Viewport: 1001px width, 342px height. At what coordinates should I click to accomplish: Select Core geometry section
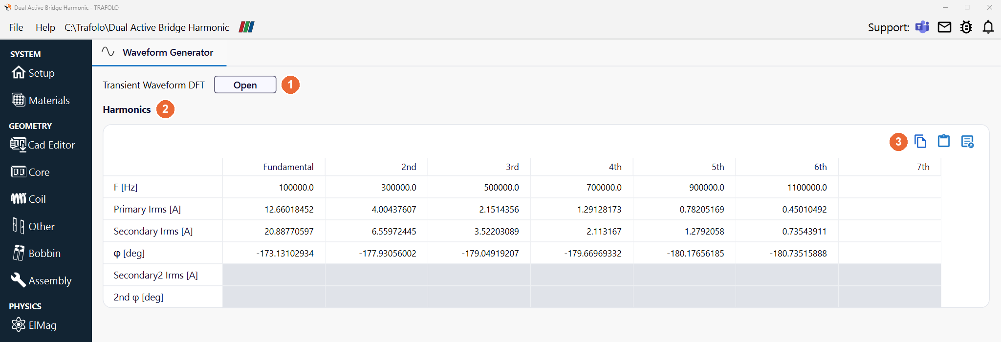(x=30, y=172)
